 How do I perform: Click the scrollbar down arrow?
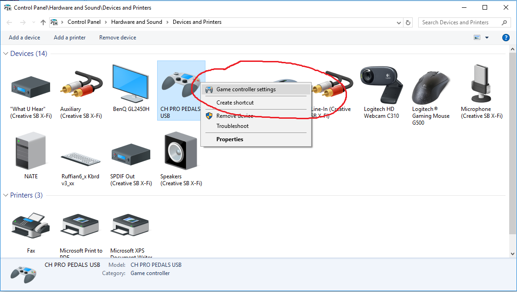click(x=512, y=254)
